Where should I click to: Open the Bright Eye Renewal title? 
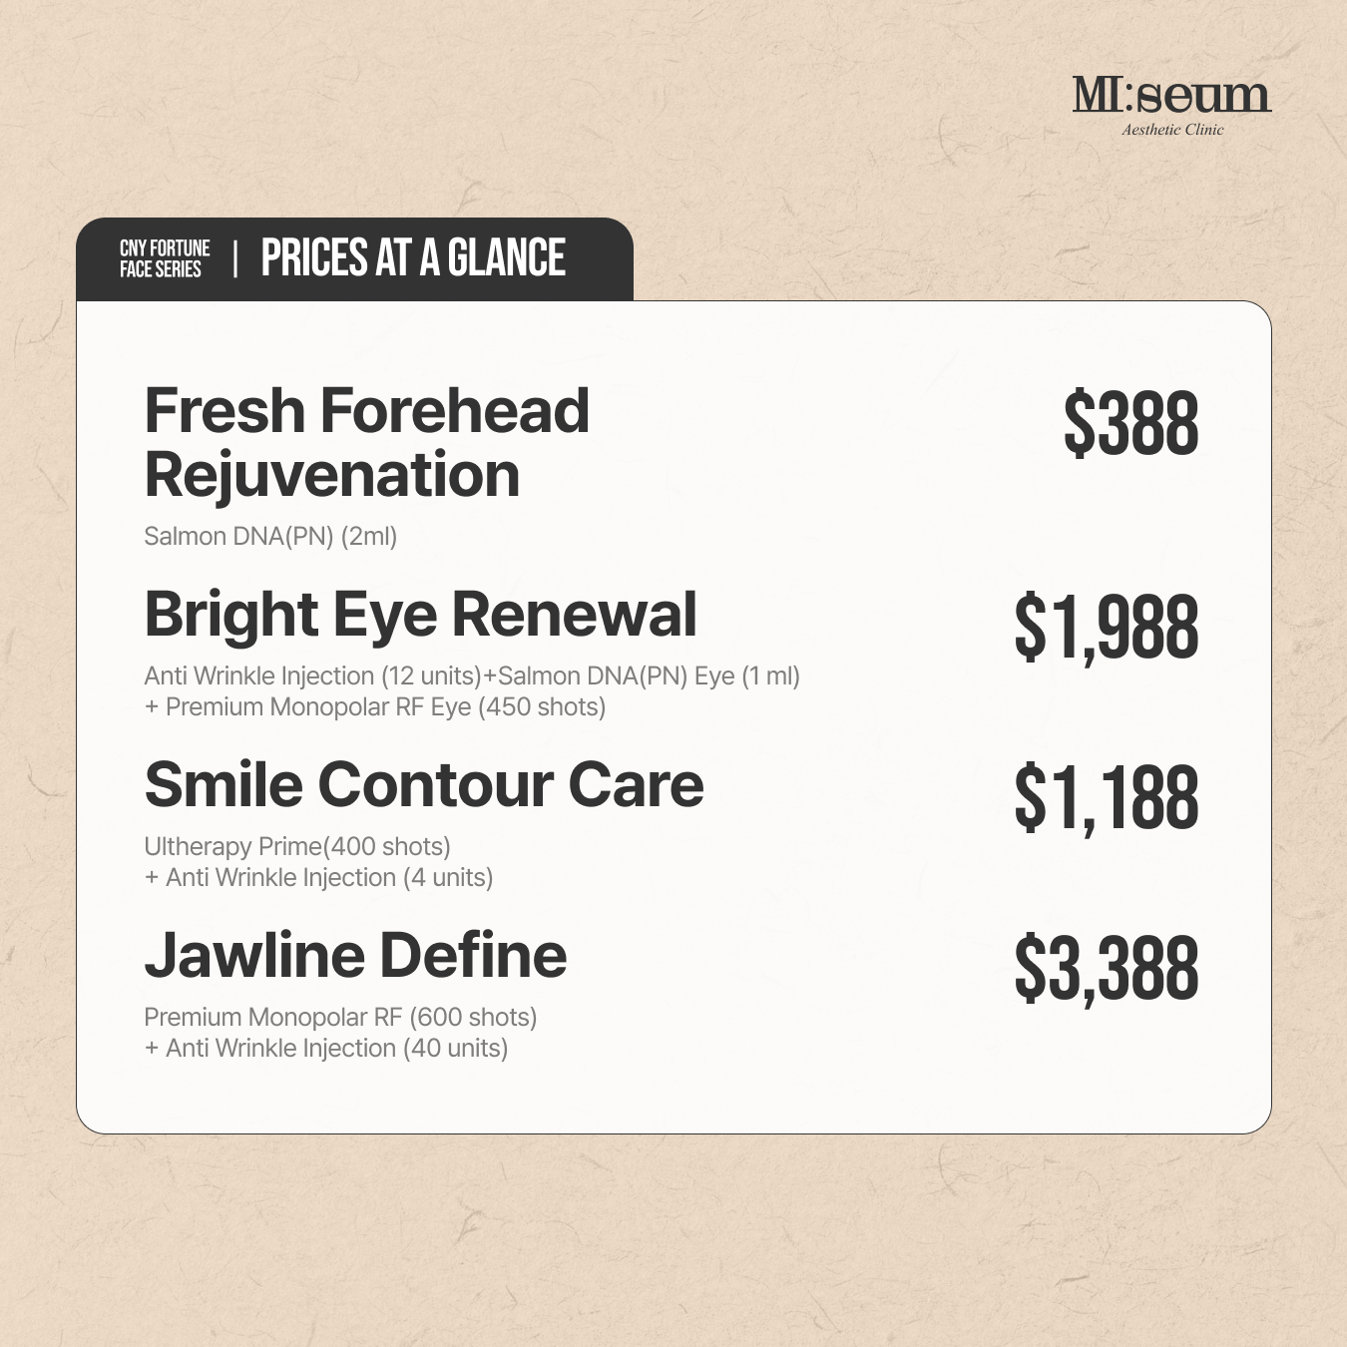420,614
